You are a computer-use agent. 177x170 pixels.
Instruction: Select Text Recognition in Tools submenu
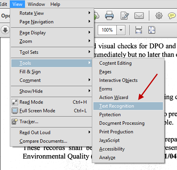[128, 106]
